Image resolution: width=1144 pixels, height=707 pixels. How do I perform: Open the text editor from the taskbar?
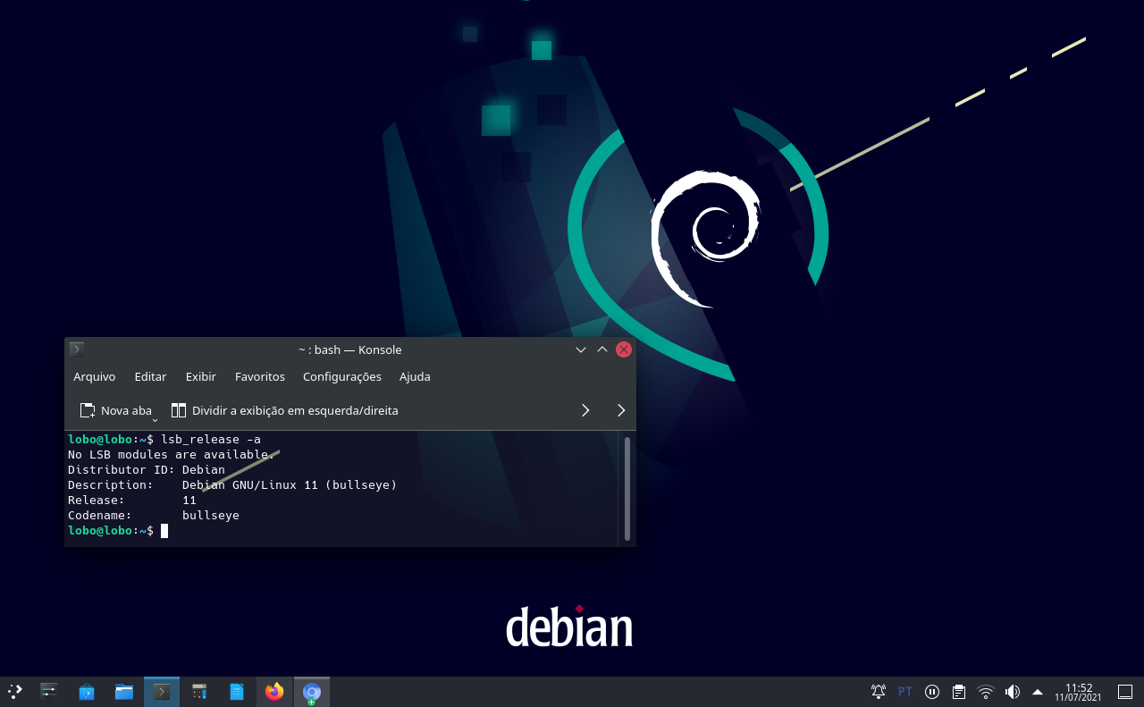(236, 691)
